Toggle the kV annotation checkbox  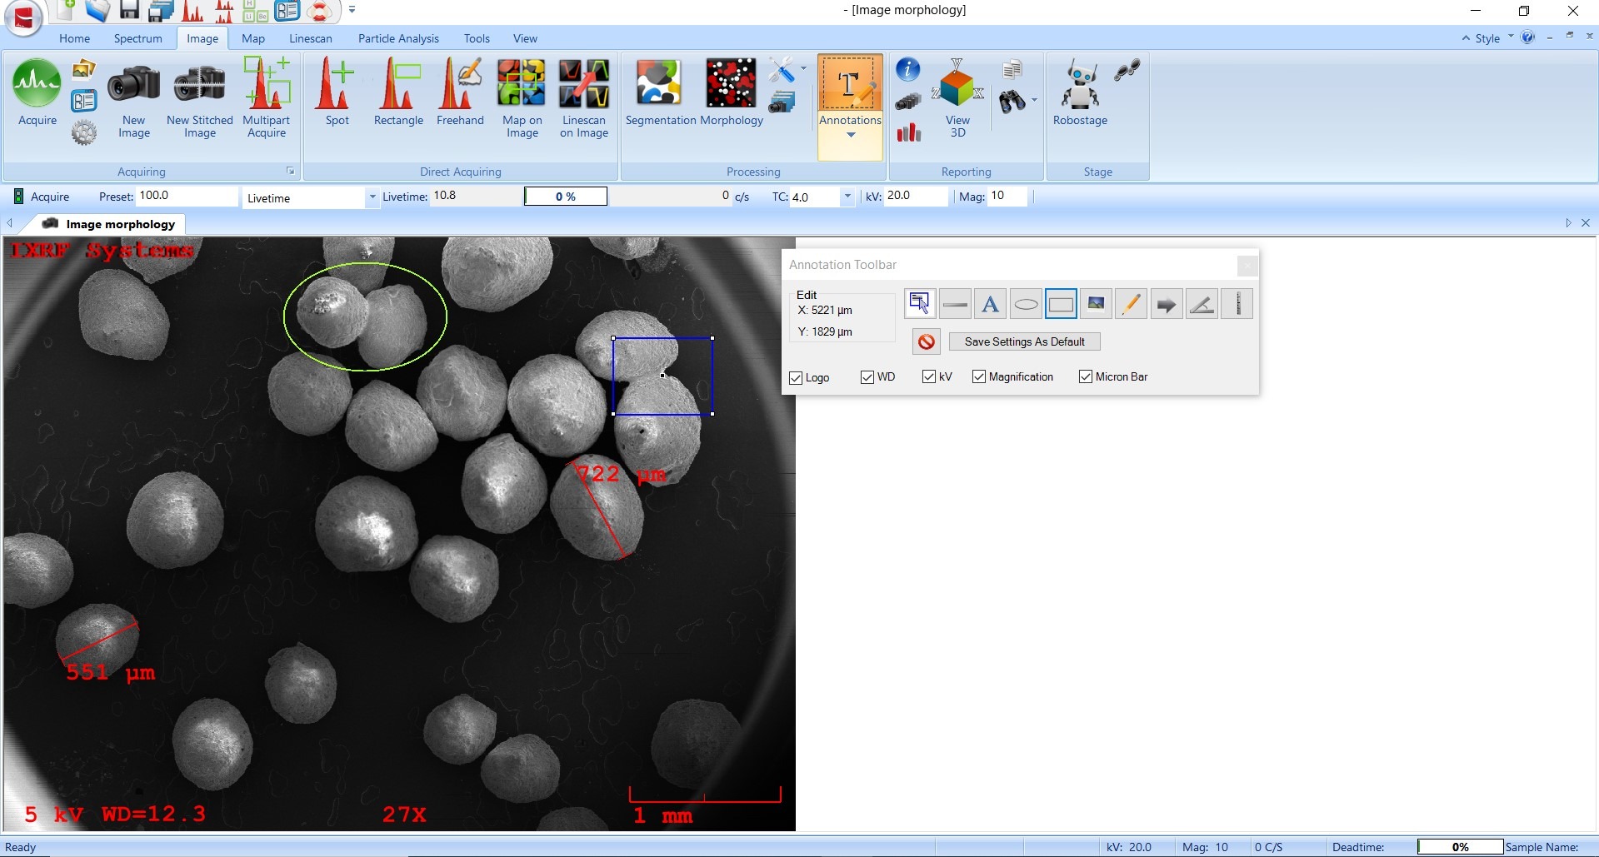929,377
